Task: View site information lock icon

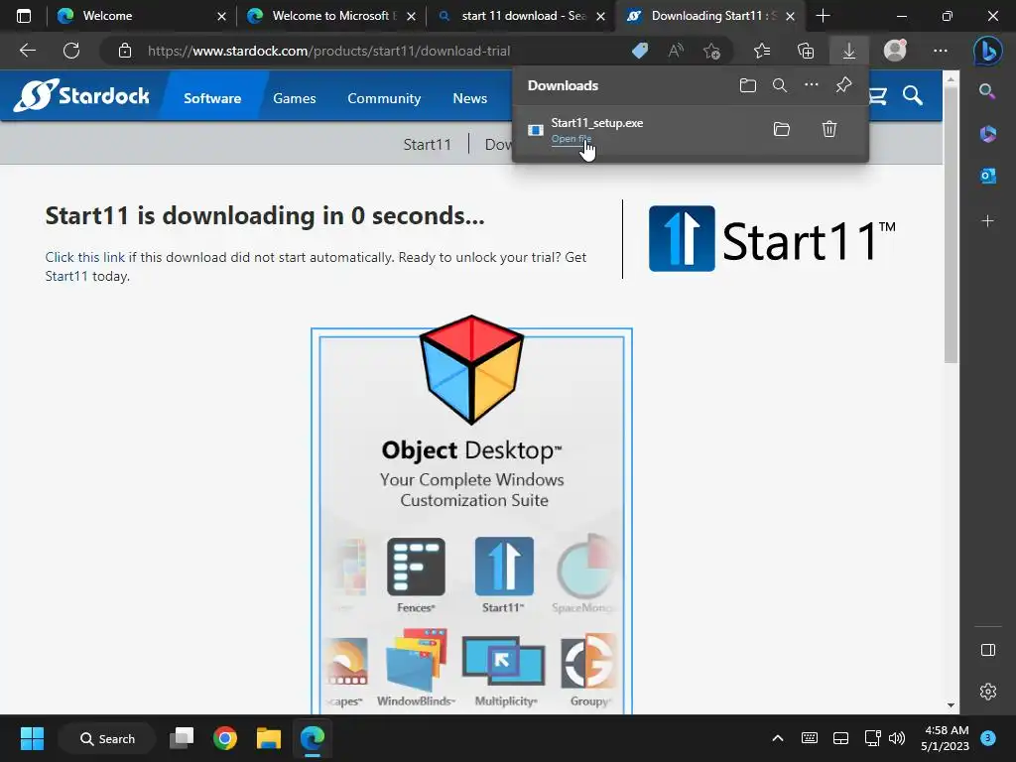Action: 125,51
